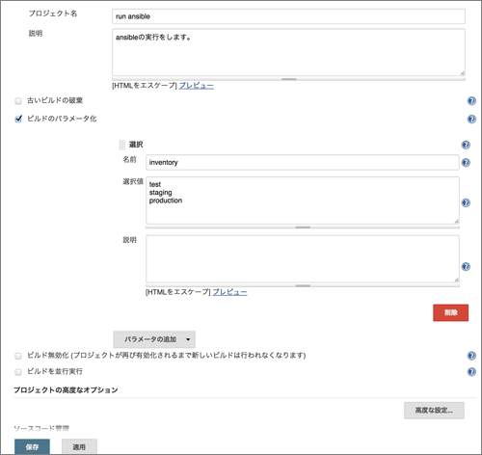Click the プレビュー link under project description
Viewport: 482px width, 455px height.
pyautogui.click(x=197, y=86)
